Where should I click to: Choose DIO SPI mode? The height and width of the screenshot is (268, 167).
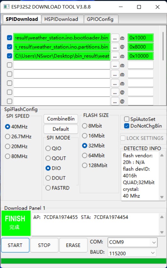[x=53, y=168]
